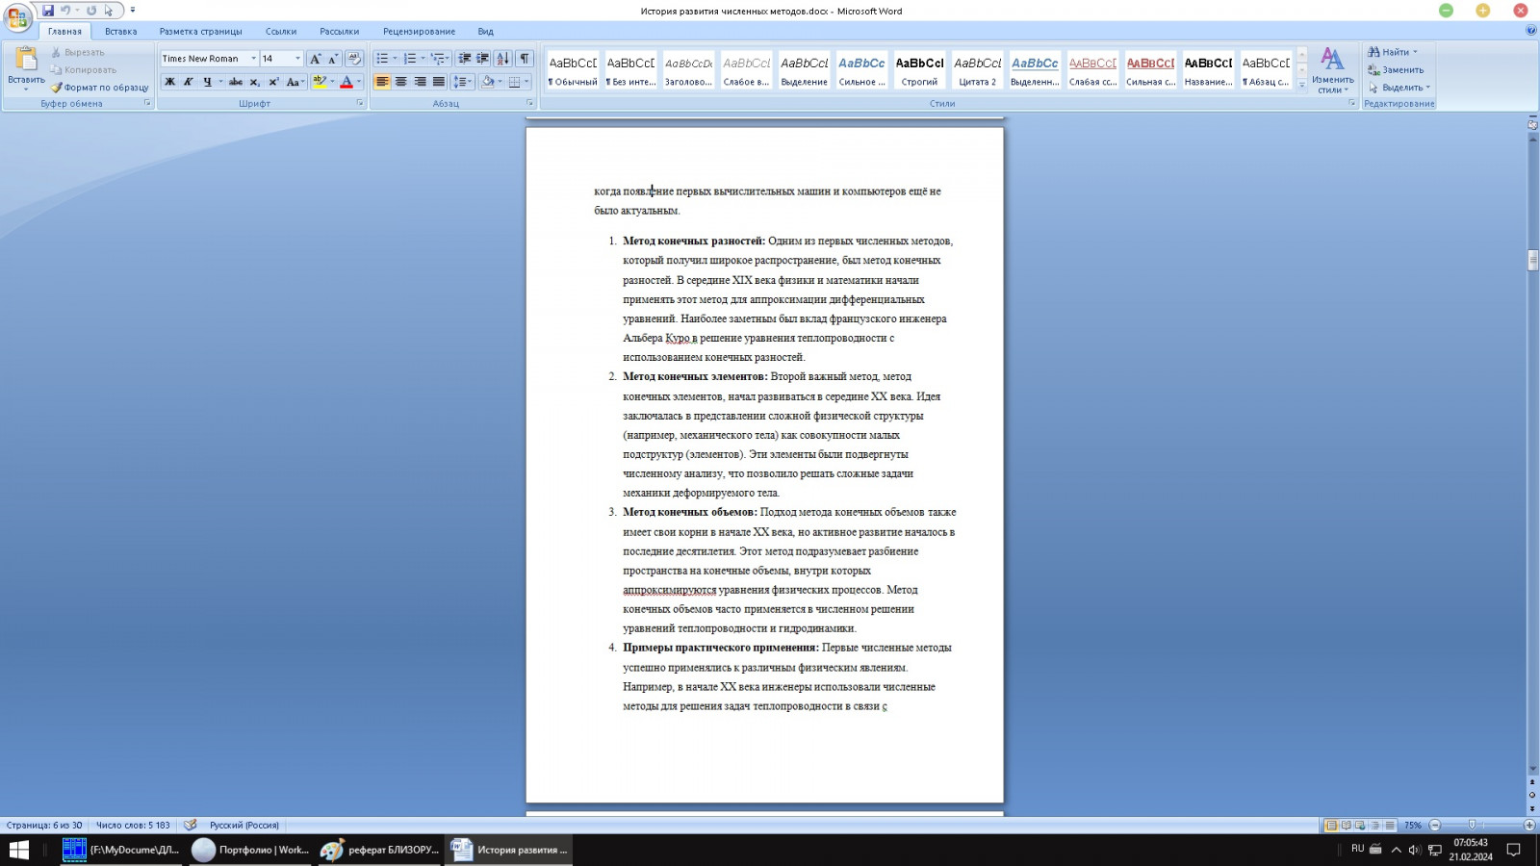The height and width of the screenshot is (866, 1540).
Task: Click language Русский (Россия) in status bar
Action: point(244,826)
